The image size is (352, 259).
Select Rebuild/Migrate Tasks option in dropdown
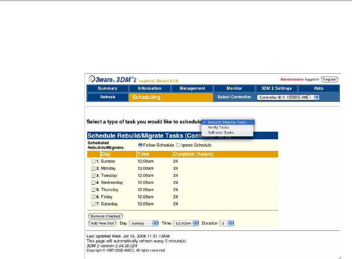(227, 122)
